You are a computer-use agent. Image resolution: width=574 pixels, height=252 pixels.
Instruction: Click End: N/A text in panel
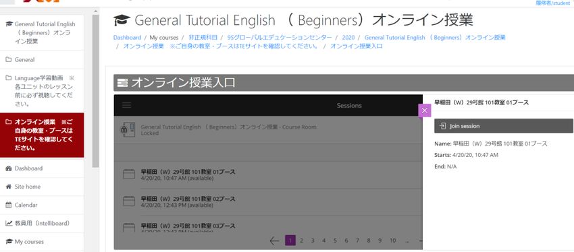(446, 166)
